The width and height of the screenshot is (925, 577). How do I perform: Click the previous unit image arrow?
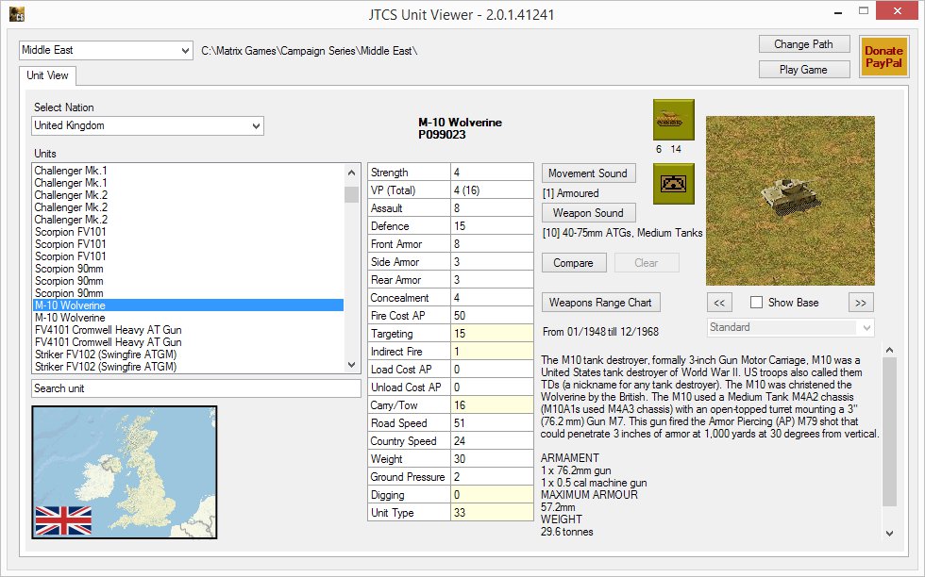719,303
